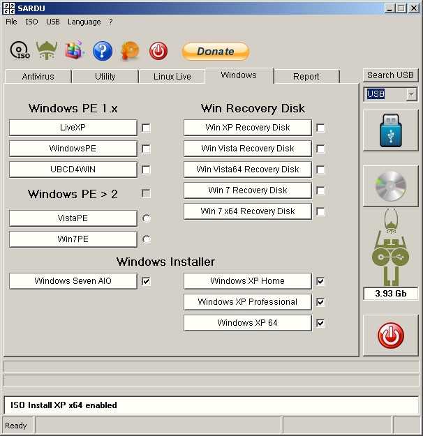Click the Windows XP 64 button
Image resolution: width=423 pixels, height=436 pixels.
coord(247,323)
